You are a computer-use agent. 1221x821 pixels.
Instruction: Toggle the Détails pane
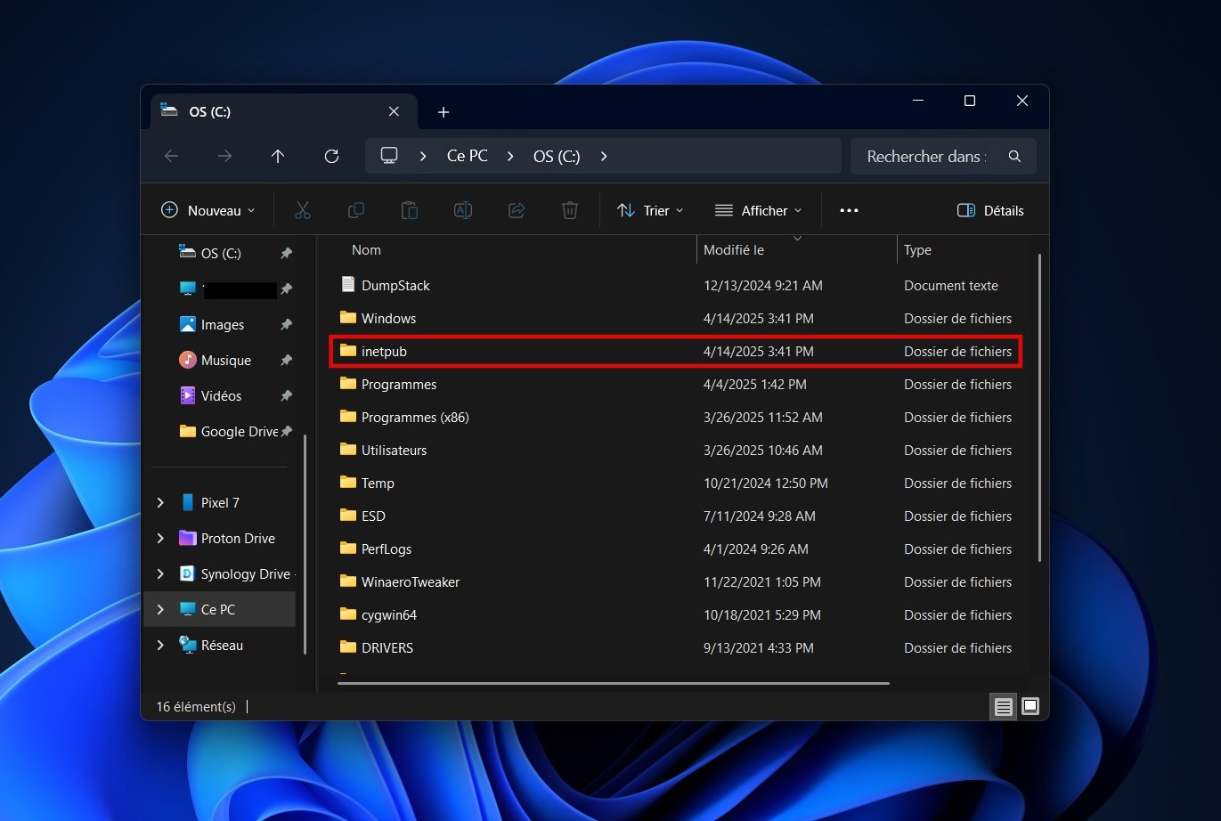pyautogui.click(x=990, y=211)
